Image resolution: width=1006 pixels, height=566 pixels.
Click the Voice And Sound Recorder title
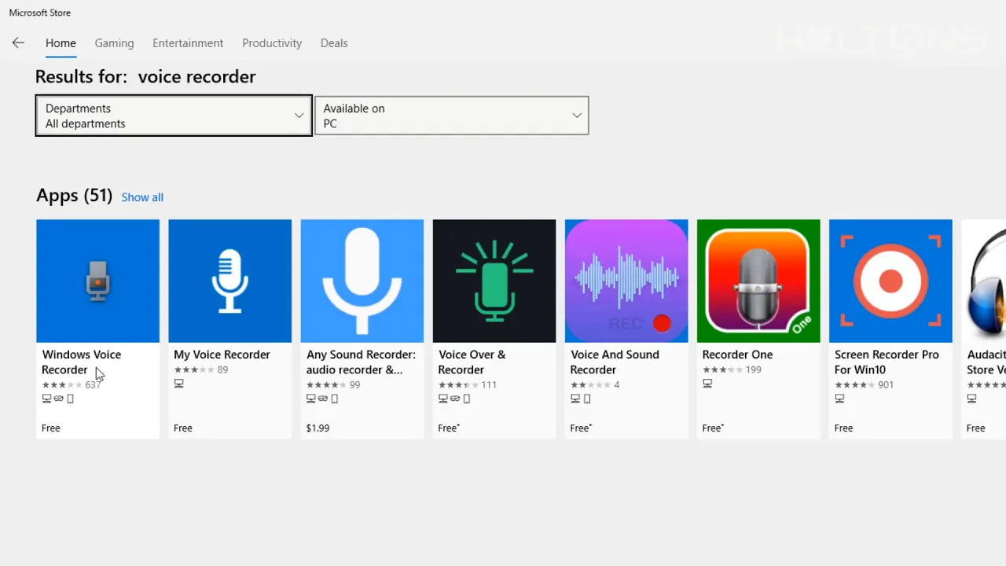pos(615,362)
